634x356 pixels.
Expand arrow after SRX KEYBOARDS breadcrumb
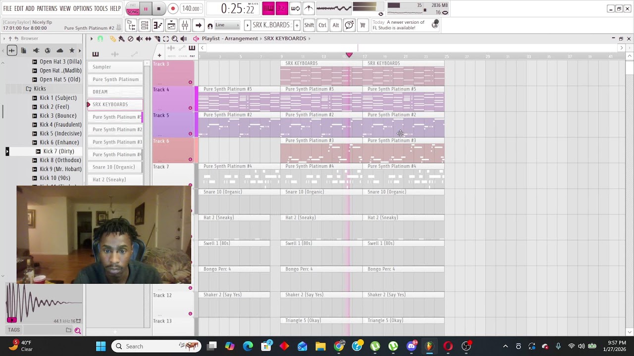[310, 39]
